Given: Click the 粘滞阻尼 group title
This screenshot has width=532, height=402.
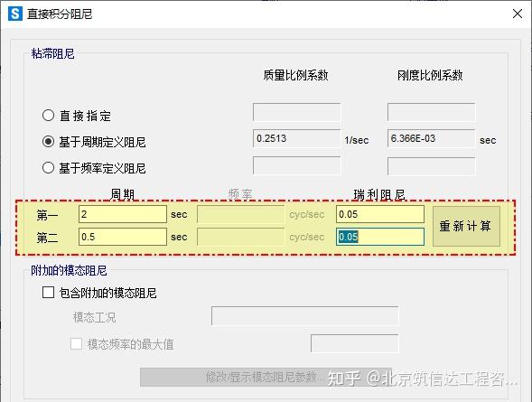Looking at the screenshot, I should pyautogui.click(x=52, y=53).
